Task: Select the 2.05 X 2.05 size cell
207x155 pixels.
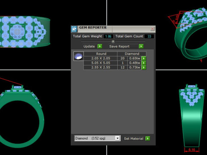Action: coord(100,58)
